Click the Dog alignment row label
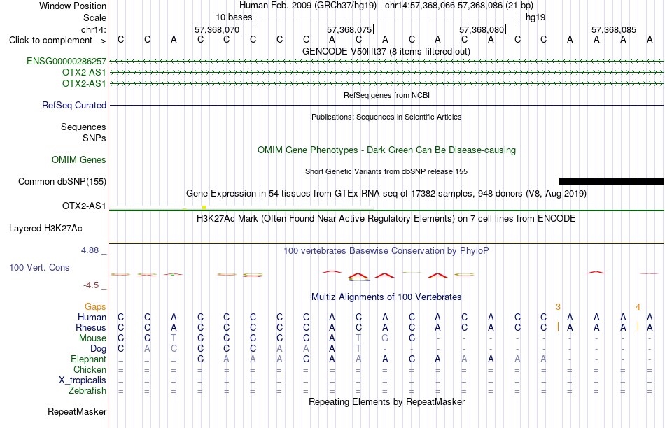The image size is (665, 428). (x=98, y=349)
